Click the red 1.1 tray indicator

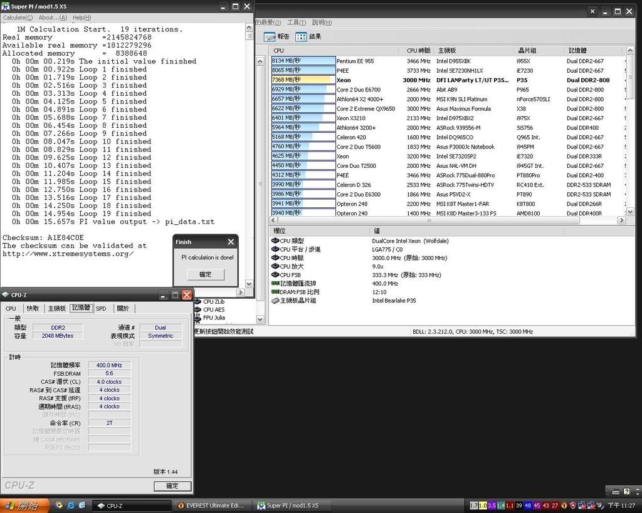[510, 505]
